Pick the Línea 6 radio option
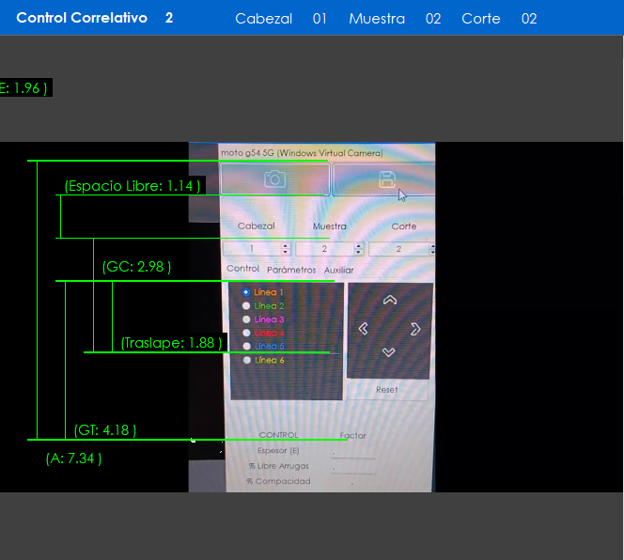The height and width of the screenshot is (560, 624). coord(246,360)
